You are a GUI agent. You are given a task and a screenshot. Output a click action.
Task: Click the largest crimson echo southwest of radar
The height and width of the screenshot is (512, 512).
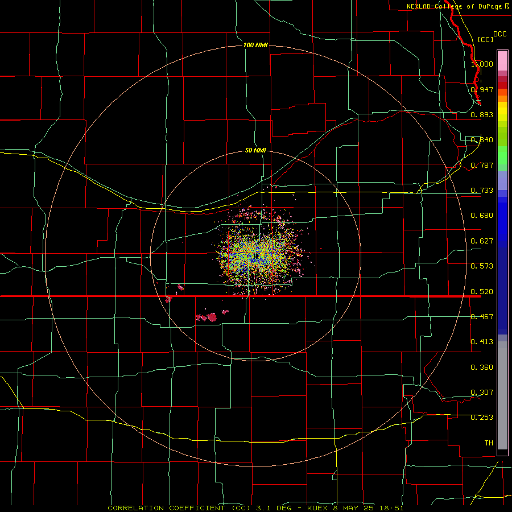[x=212, y=317]
